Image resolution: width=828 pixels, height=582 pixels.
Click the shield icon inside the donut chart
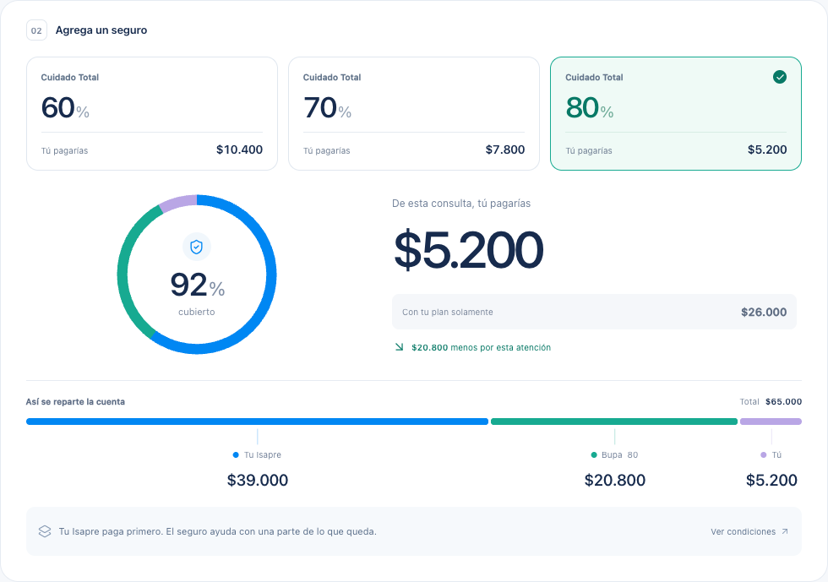[196, 247]
